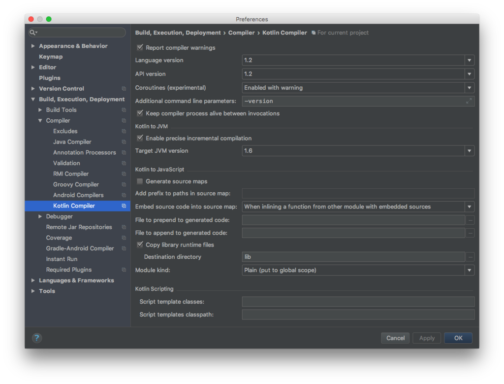Screen dimensions: 504x384
Task: Click project-level icon beside Validation
Action: 124,163
